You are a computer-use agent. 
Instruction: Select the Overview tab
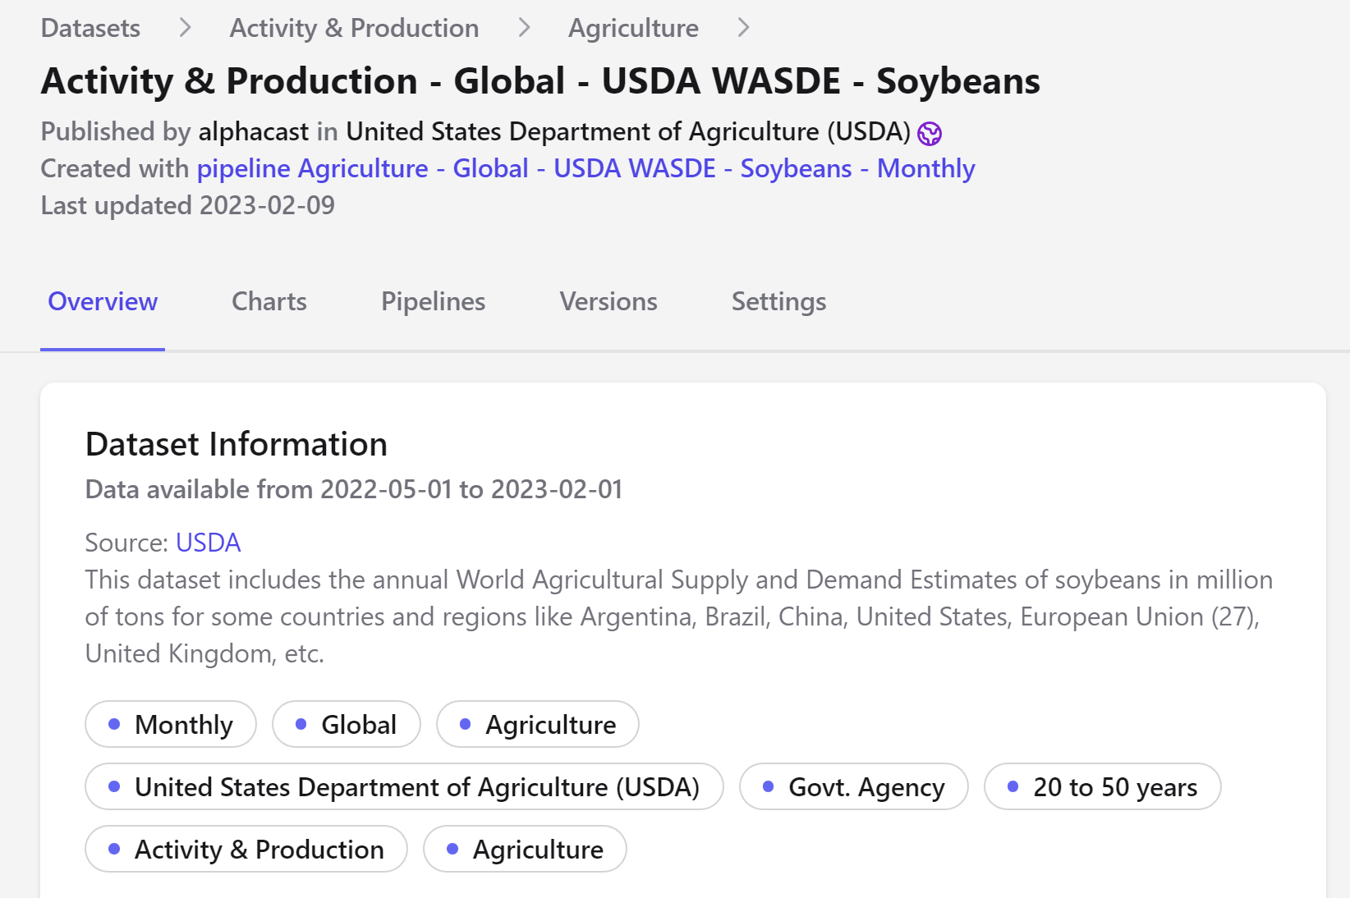pyautogui.click(x=103, y=301)
